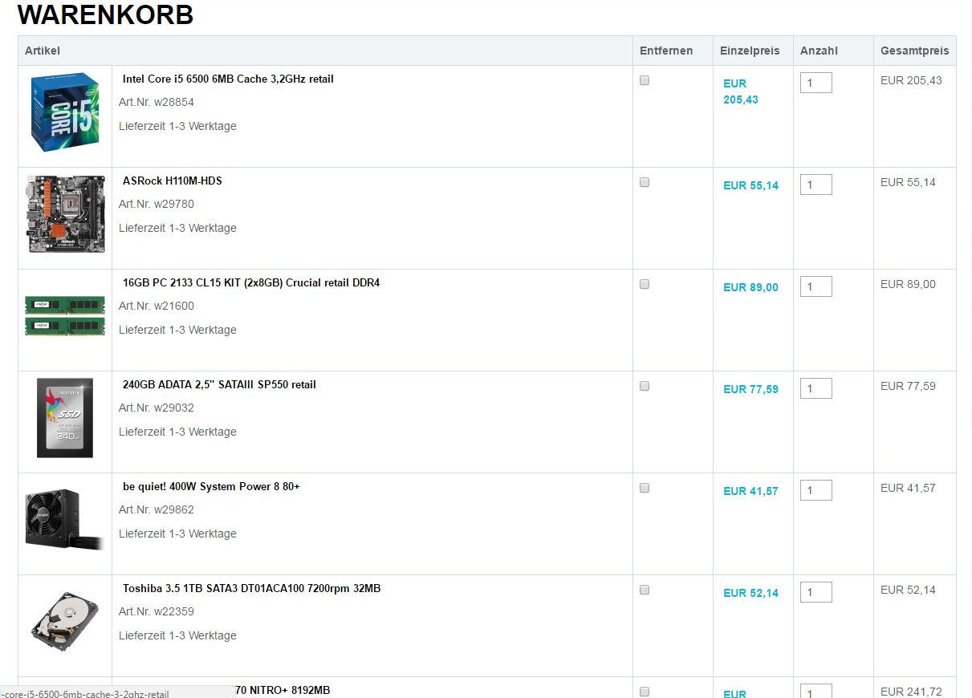Click the Anzahl column header
This screenshot has height=698, width=972.
[x=819, y=51]
